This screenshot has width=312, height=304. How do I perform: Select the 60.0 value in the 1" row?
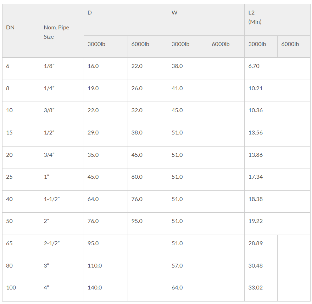pos(137,177)
